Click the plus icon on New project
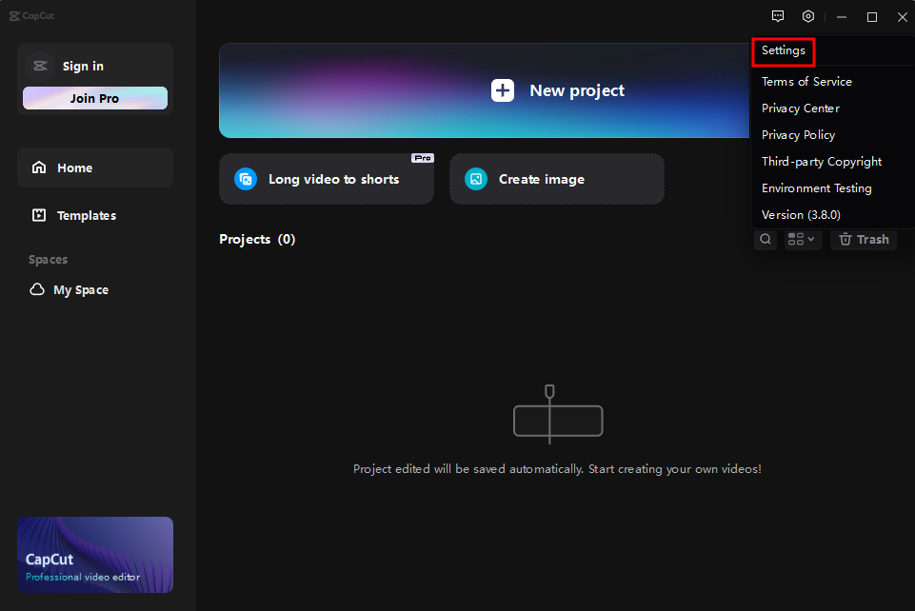 [x=503, y=90]
